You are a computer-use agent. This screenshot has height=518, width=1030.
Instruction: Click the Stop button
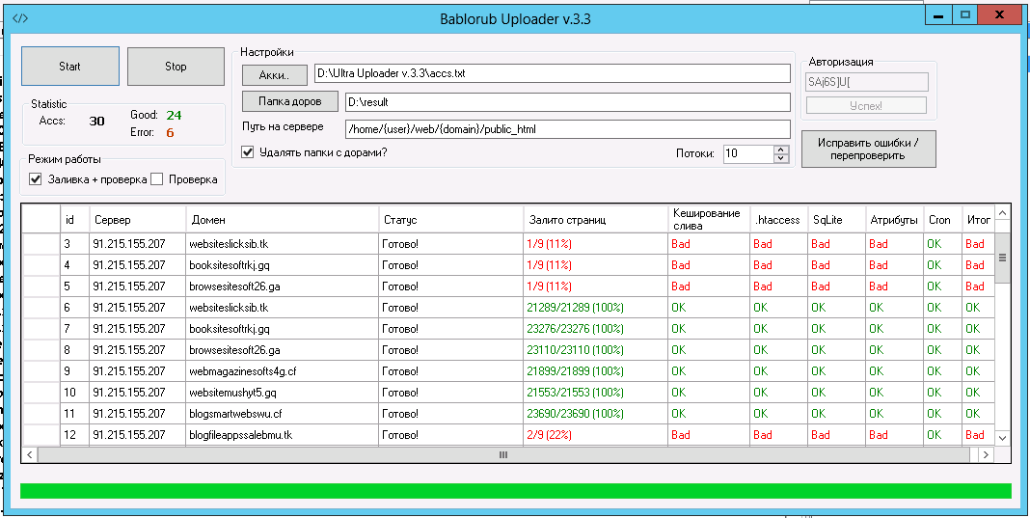click(x=176, y=67)
